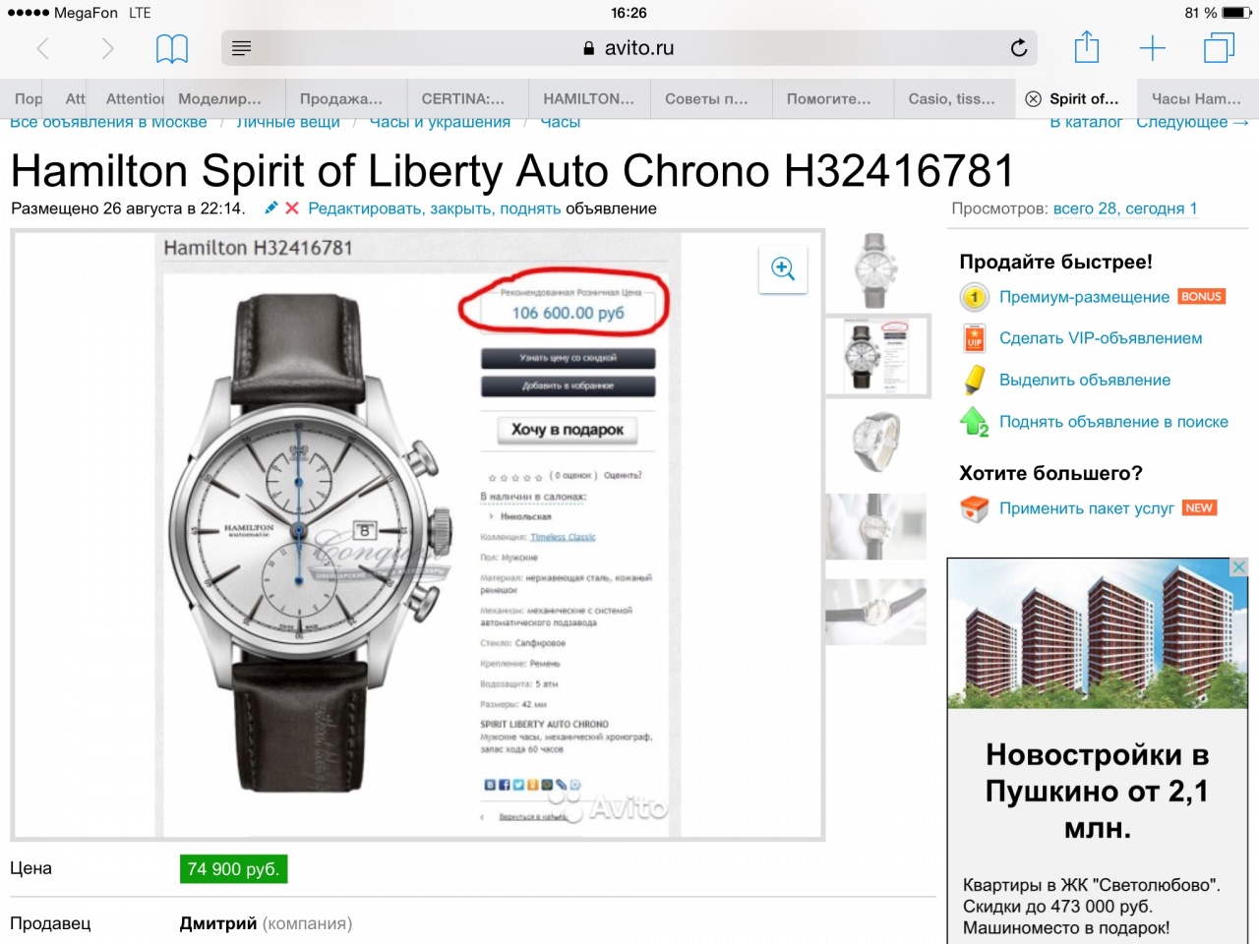The width and height of the screenshot is (1259, 944).
Task: Select the first watch thumbnail
Action: [875, 270]
